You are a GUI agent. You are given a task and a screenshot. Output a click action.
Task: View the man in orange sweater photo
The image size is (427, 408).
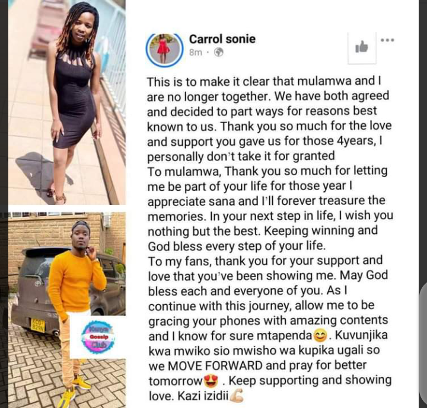[67, 310]
